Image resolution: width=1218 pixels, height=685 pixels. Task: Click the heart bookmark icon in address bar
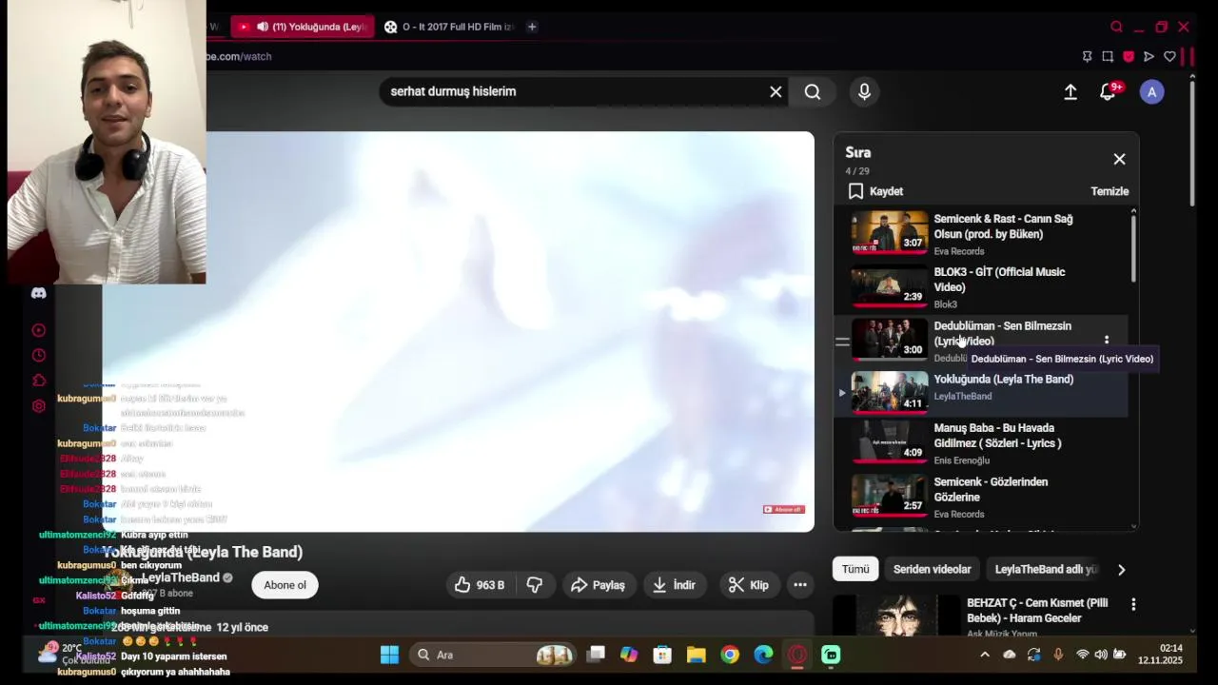(x=1170, y=56)
